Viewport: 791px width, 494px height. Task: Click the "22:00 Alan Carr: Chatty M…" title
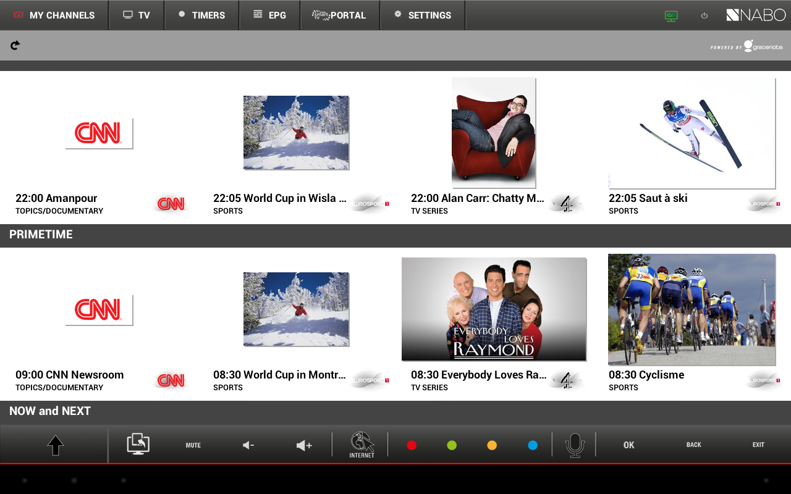point(477,198)
